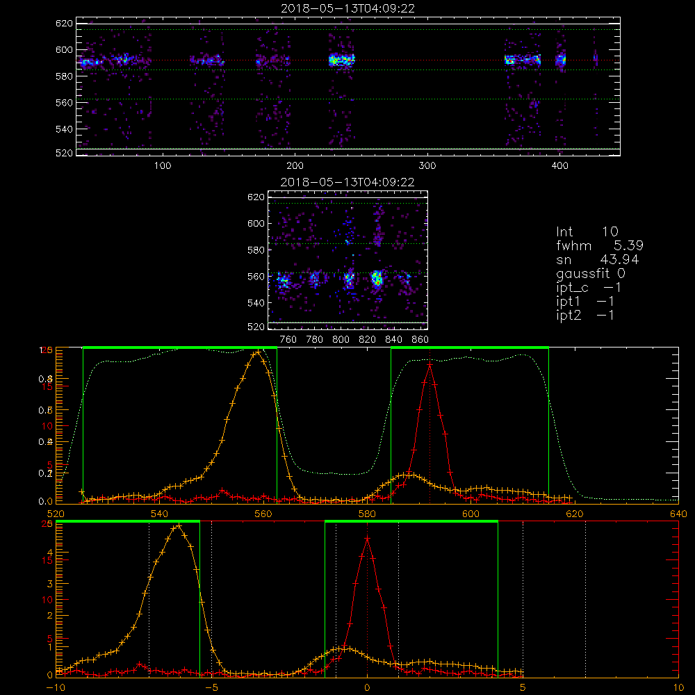Click the middle plot's timestamp title

(x=347, y=182)
